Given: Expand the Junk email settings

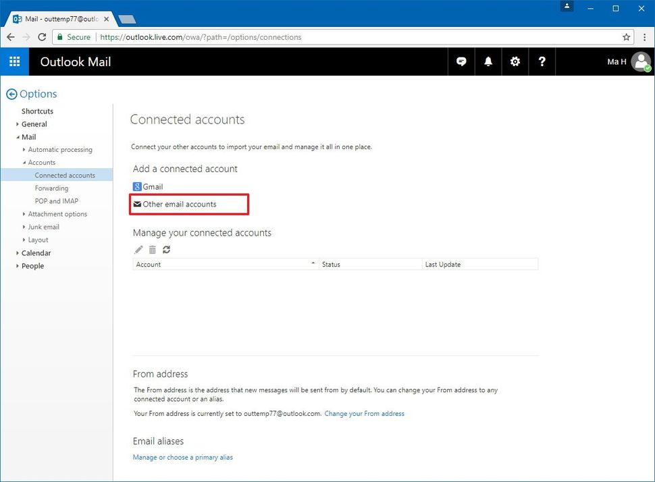Looking at the screenshot, I should click(43, 227).
